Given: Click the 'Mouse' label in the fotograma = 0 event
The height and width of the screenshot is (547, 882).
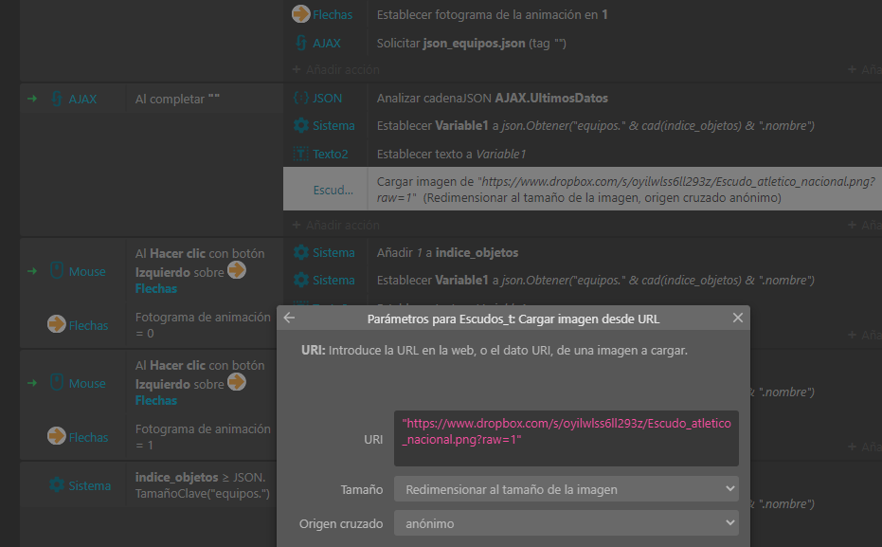Looking at the screenshot, I should (87, 271).
